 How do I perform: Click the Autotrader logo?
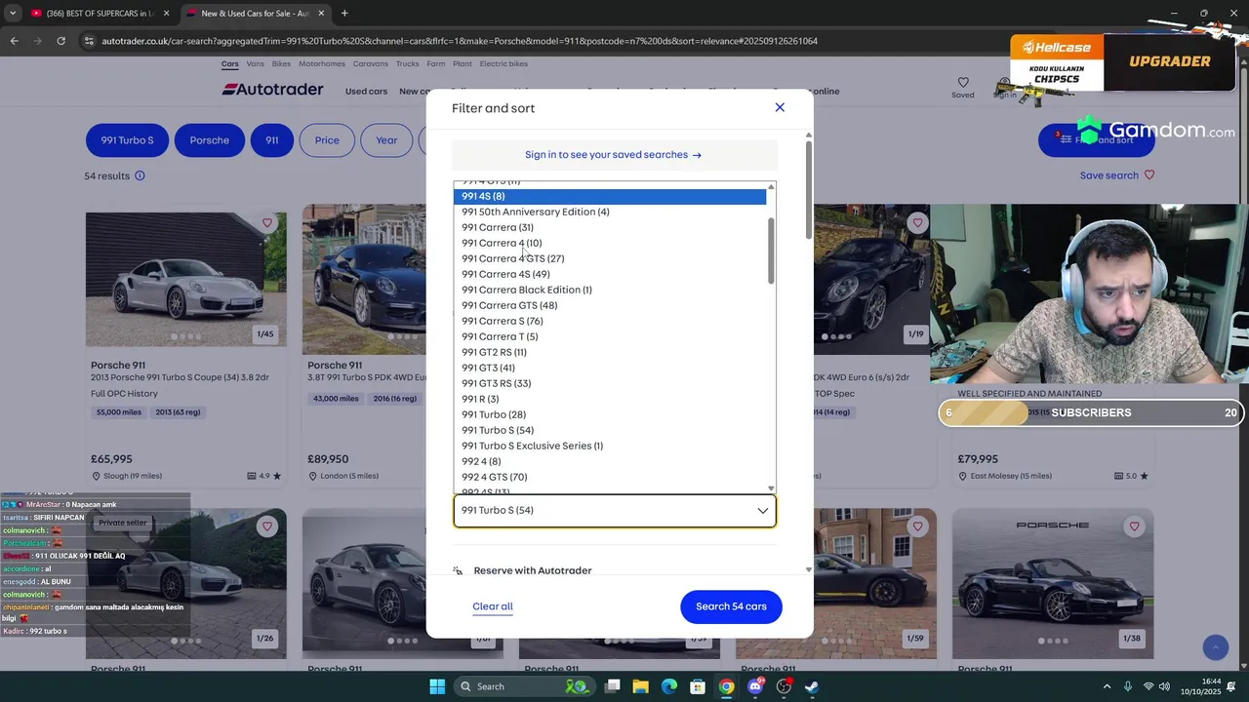coord(272,90)
